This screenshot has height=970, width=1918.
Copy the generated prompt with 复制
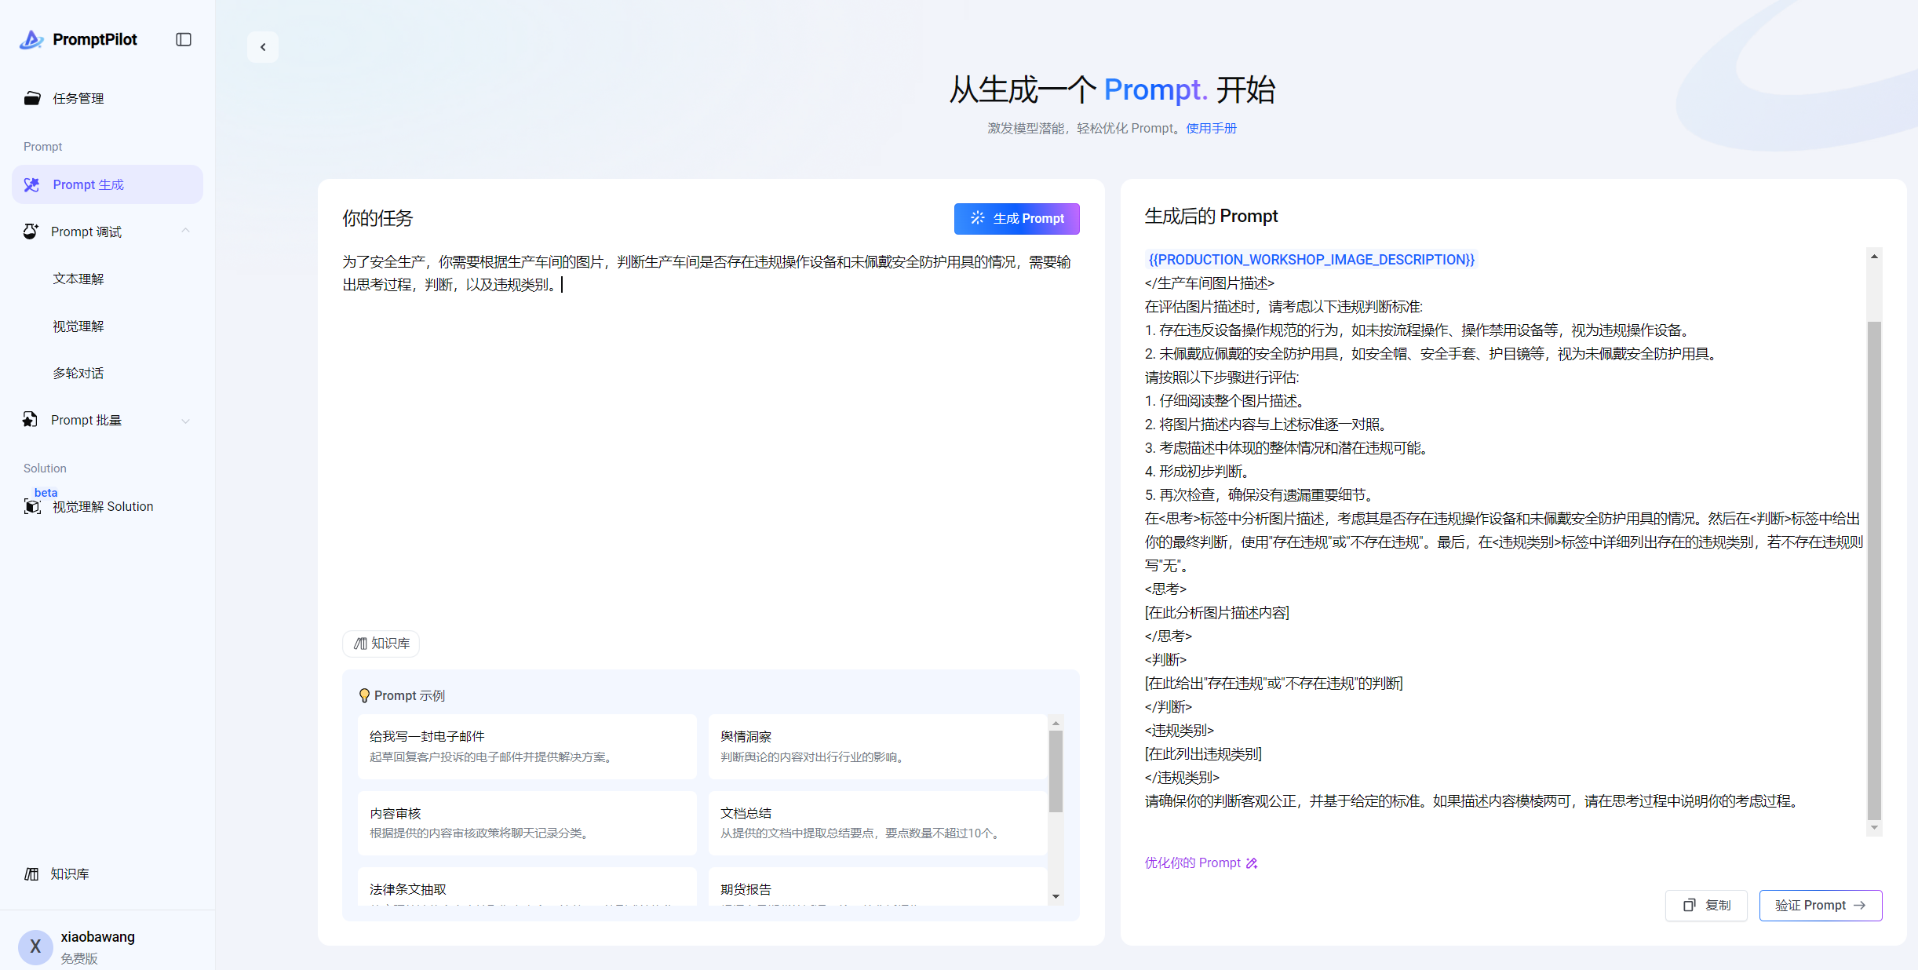1706,905
